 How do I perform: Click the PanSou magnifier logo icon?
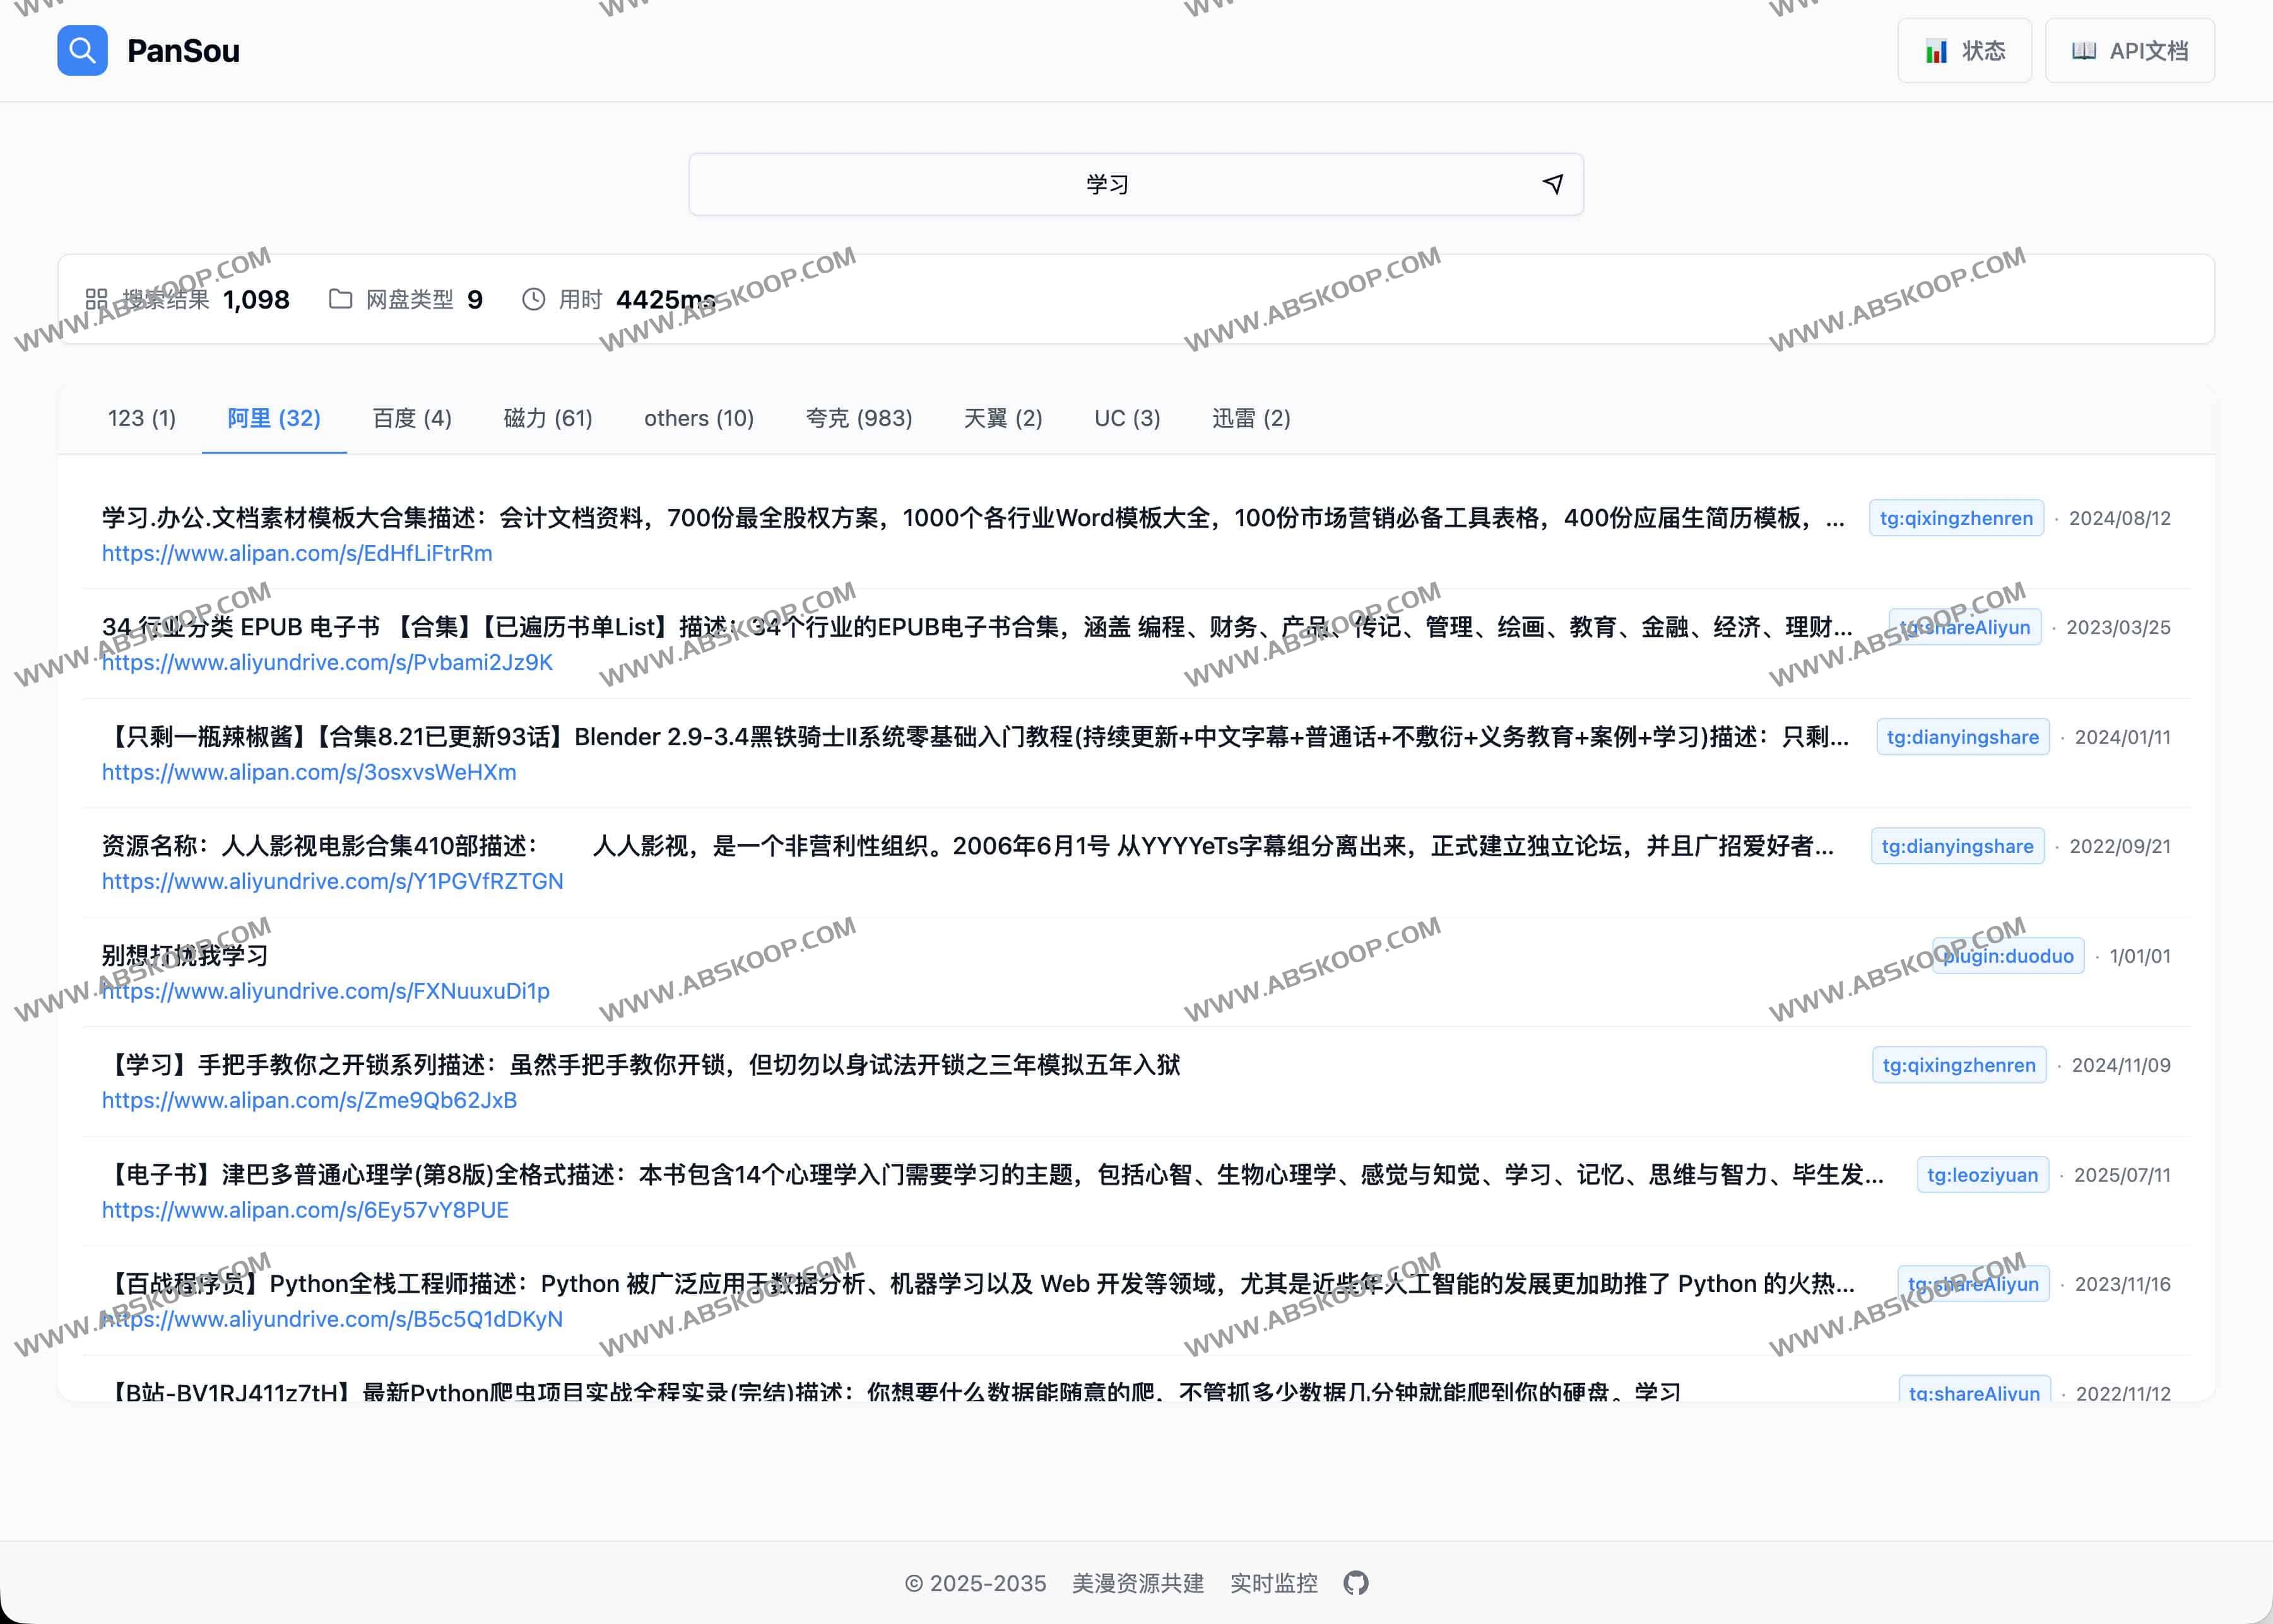pyautogui.click(x=82, y=51)
